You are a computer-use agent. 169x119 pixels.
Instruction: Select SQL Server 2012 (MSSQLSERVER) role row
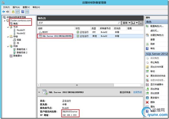[90, 36]
